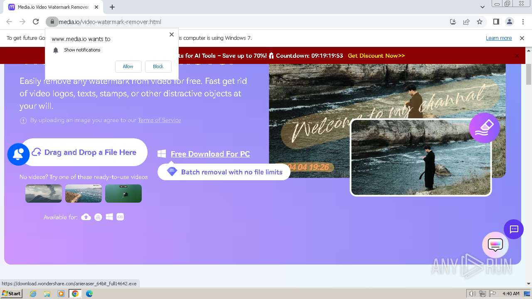Expand the tab search dropdown arrow
Image resolution: width=532 pixels, height=299 pixels.
[482, 7]
